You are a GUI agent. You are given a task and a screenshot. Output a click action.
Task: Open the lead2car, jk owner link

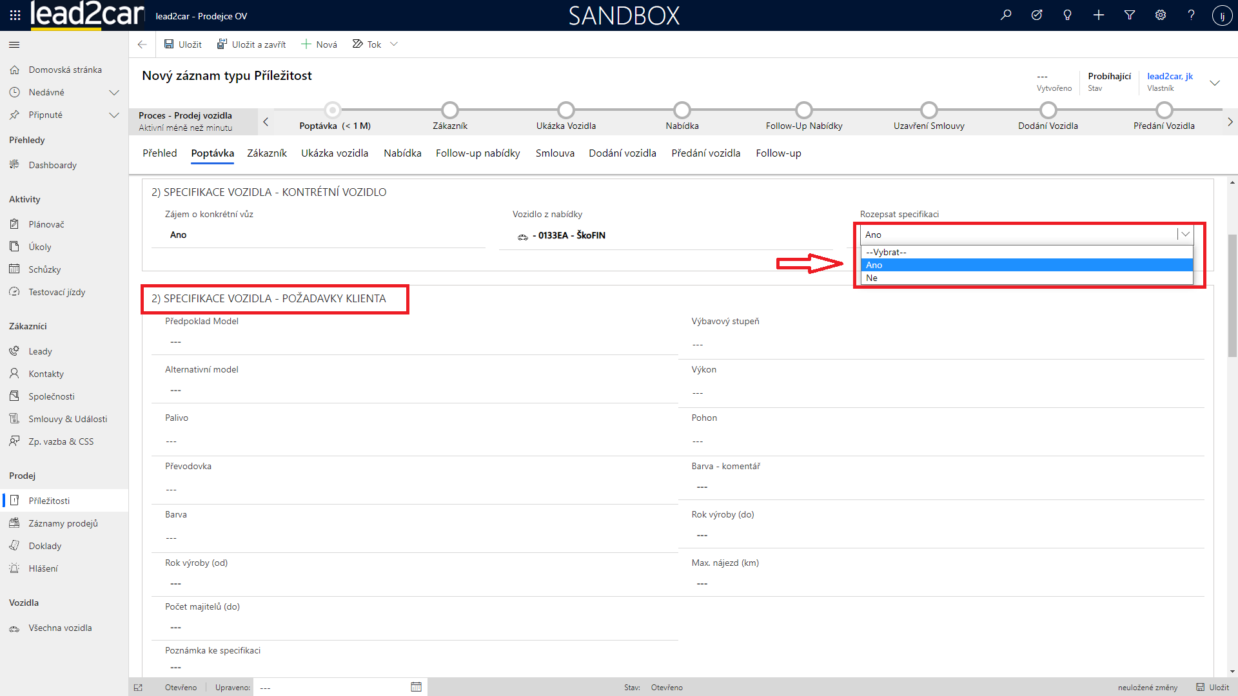(1170, 76)
